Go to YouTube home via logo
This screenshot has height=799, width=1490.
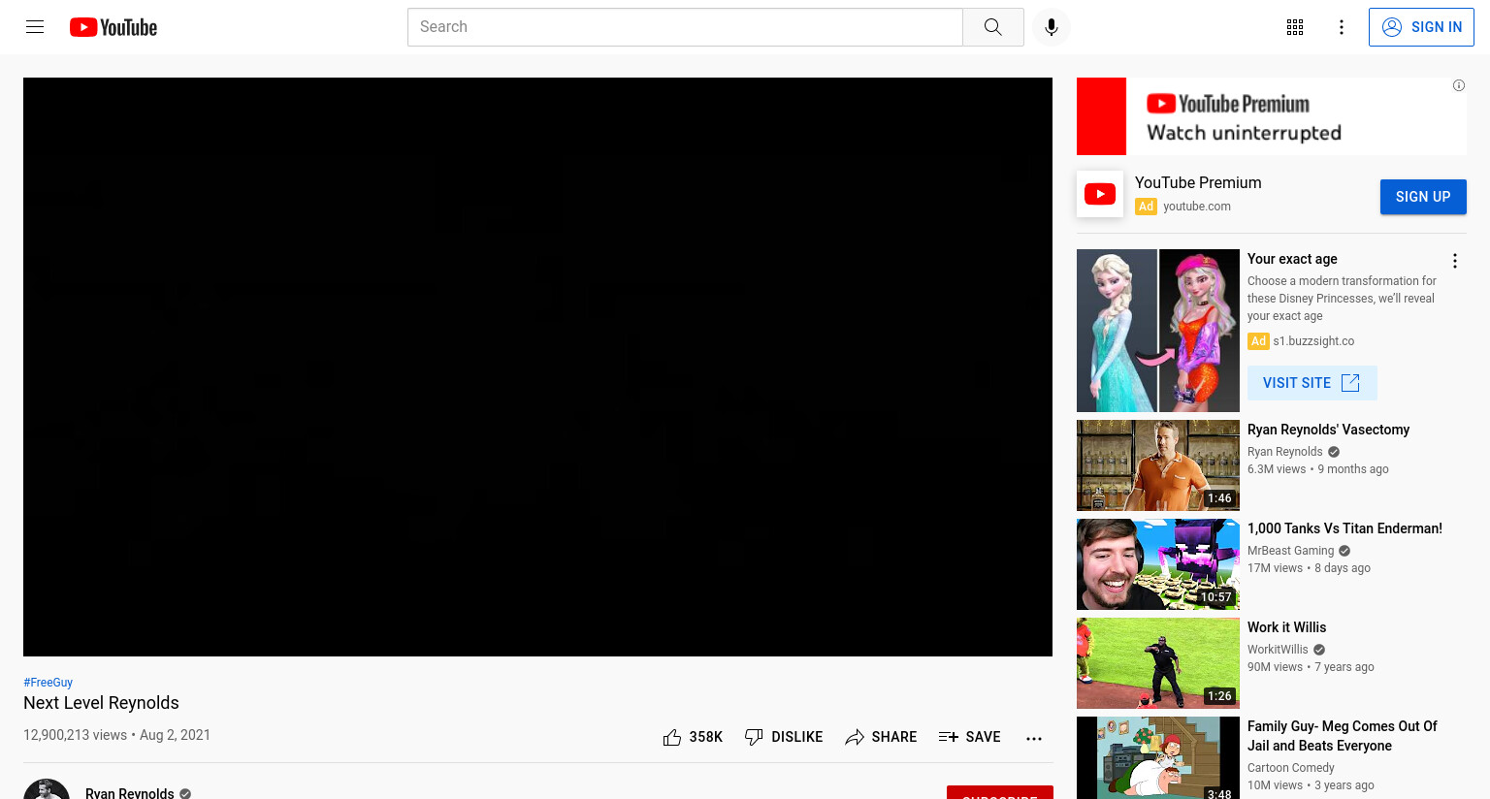[x=113, y=27]
